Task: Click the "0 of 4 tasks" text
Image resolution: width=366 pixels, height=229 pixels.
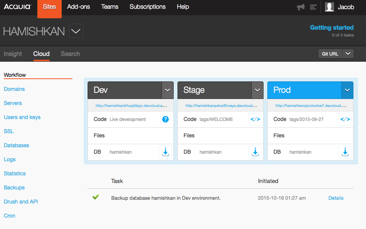Action: click(343, 35)
